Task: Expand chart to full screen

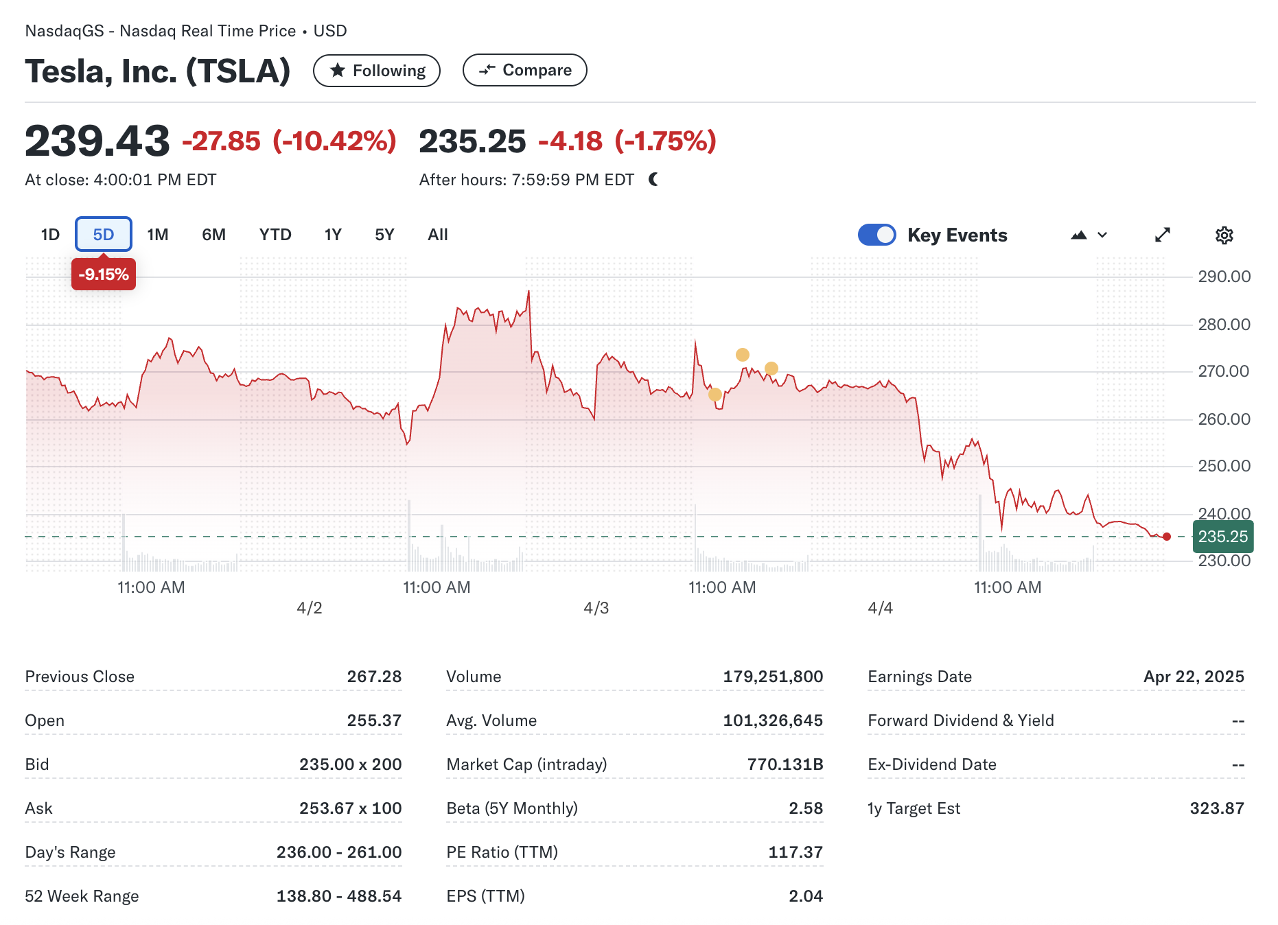Action: pos(1163,235)
